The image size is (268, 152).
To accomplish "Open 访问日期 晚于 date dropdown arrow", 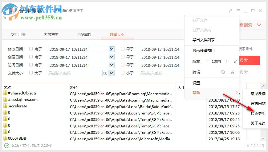I will pos(112,65).
